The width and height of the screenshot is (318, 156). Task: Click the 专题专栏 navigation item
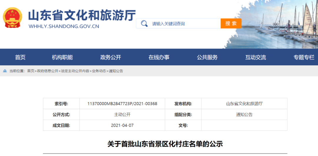(x=304, y=57)
